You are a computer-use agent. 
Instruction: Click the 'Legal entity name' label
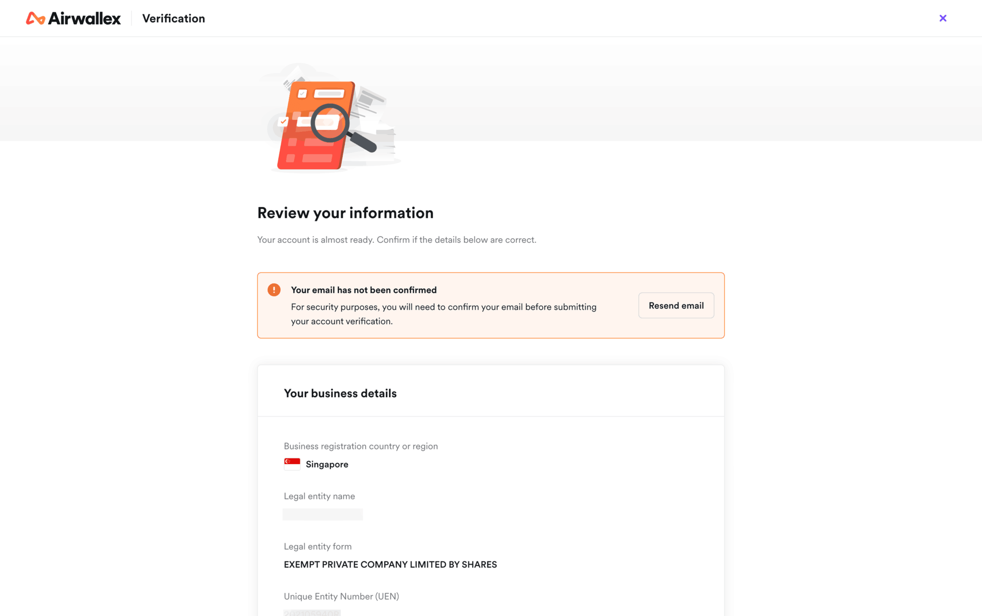coord(319,496)
